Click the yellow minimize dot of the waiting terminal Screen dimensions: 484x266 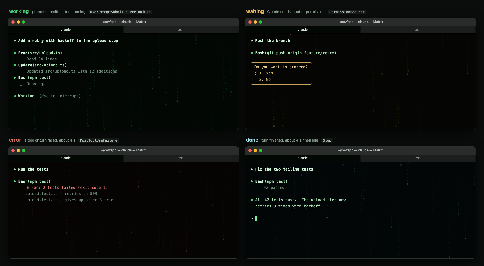[255, 22]
